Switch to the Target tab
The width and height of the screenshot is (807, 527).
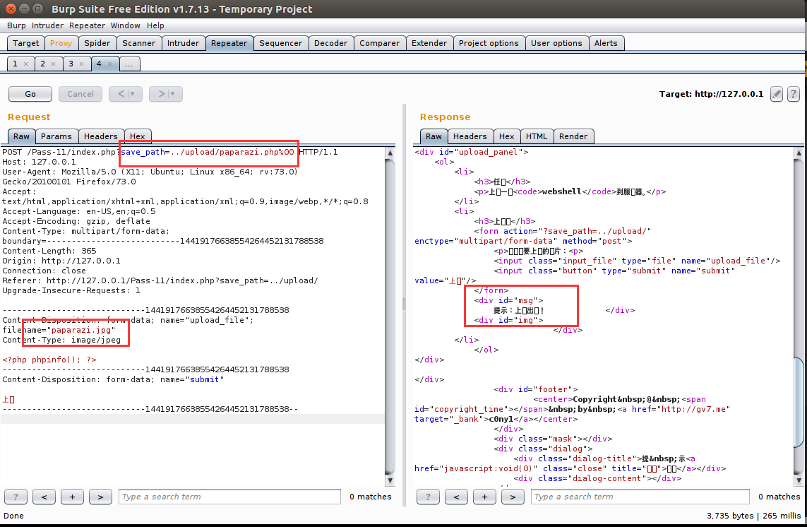pyautogui.click(x=25, y=43)
